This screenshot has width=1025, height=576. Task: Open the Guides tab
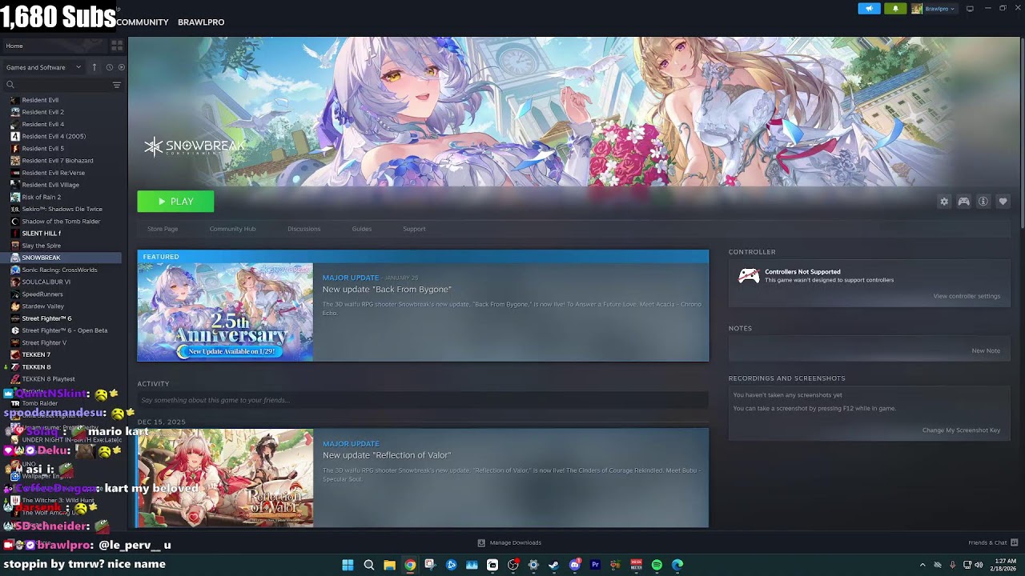coord(362,229)
